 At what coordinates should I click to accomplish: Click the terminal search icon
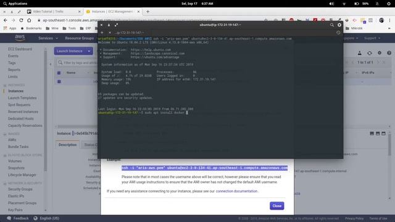pos(332,25)
